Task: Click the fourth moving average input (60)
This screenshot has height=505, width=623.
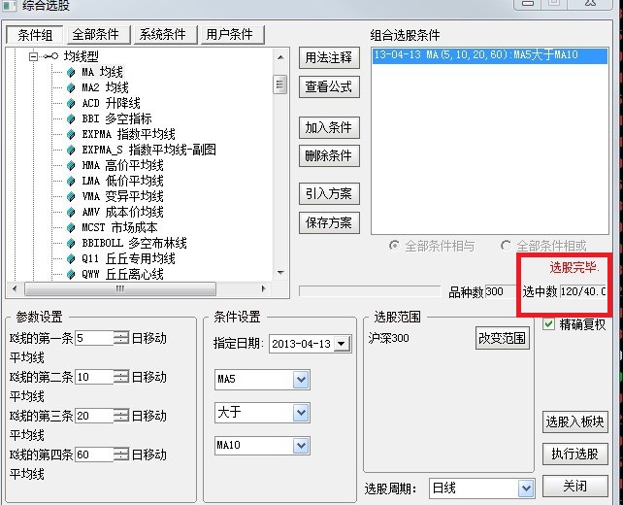Action: [x=94, y=454]
